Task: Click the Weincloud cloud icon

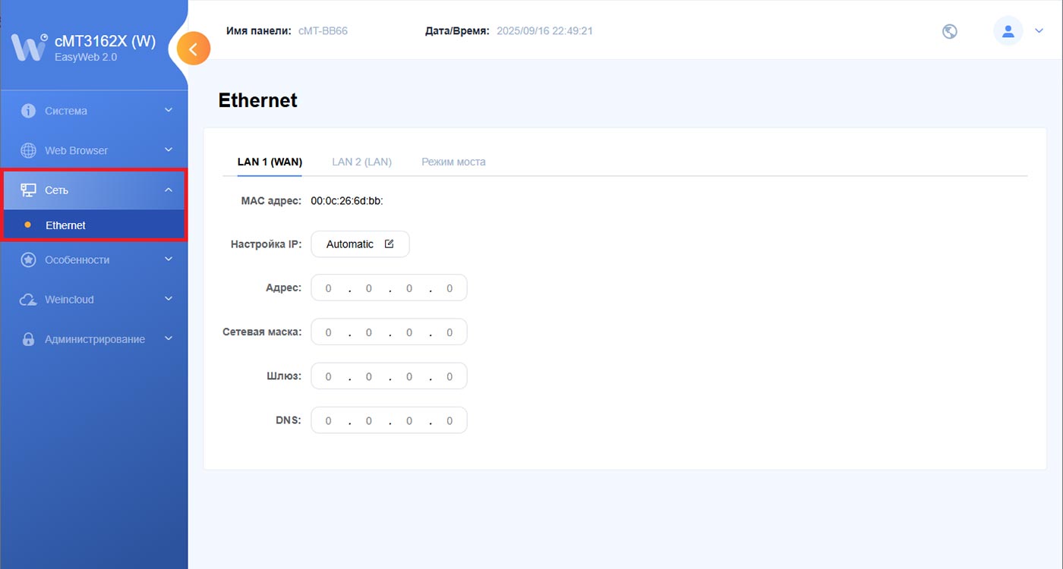Action: 29,300
